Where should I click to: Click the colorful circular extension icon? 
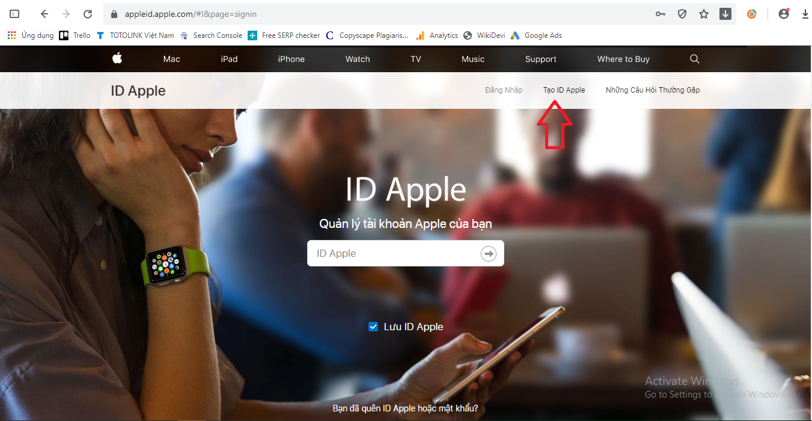point(752,14)
